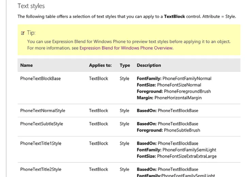Click the Name column header
Image resolution: width=245 pixels, height=177 pixels.
(27, 65)
